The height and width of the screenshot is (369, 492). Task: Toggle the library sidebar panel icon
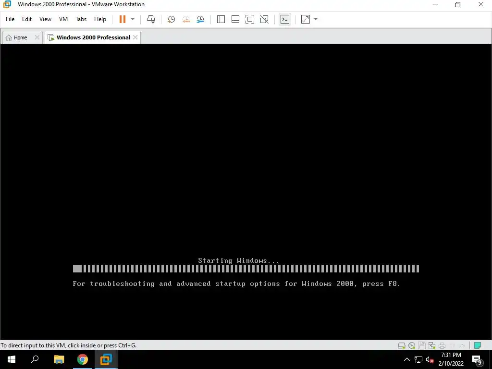pos(221,19)
